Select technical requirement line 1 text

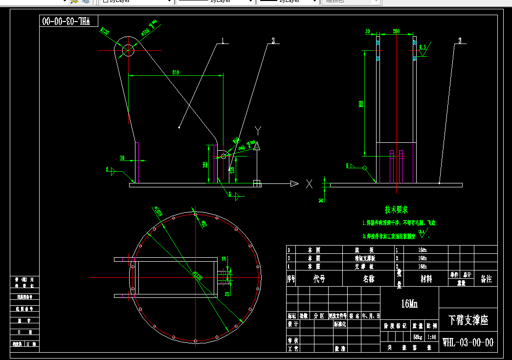click(399, 223)
